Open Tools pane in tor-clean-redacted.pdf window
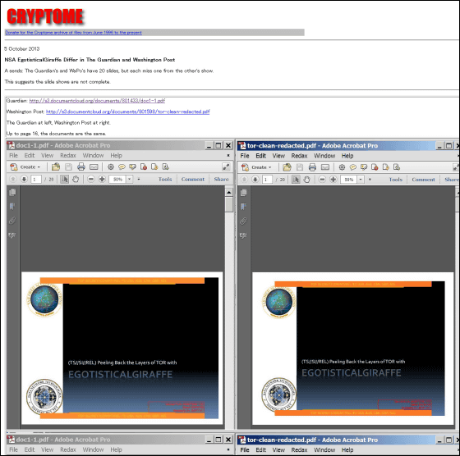 tap(396, 180)
